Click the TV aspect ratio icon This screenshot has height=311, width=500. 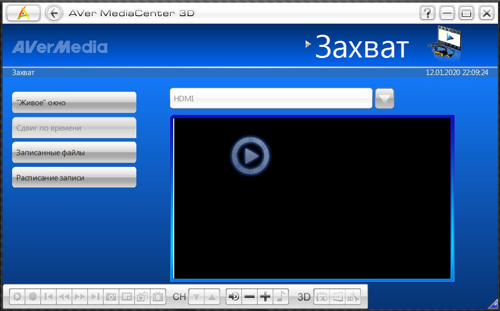pos(158,297)
